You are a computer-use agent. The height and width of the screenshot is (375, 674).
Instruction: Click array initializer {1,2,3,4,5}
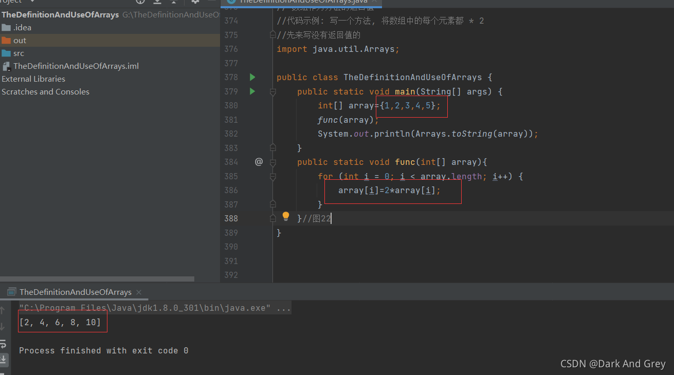coord(408,105)
